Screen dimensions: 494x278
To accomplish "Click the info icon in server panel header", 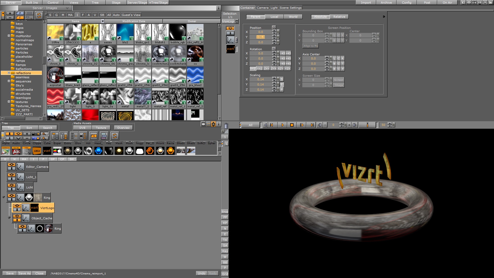I will tap(218, 8).
